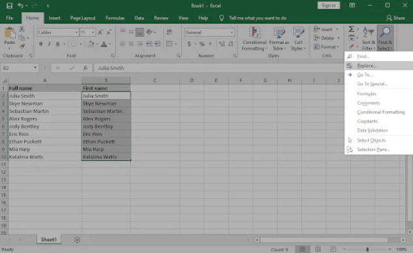
Task: Click the New sheet plus icon
Action: (x=77, y=239)
